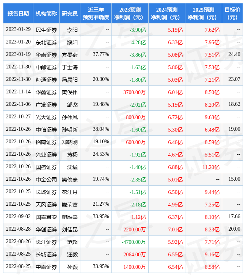
Task: Click researcher name 李阳
Action: (x=72, y=30)
